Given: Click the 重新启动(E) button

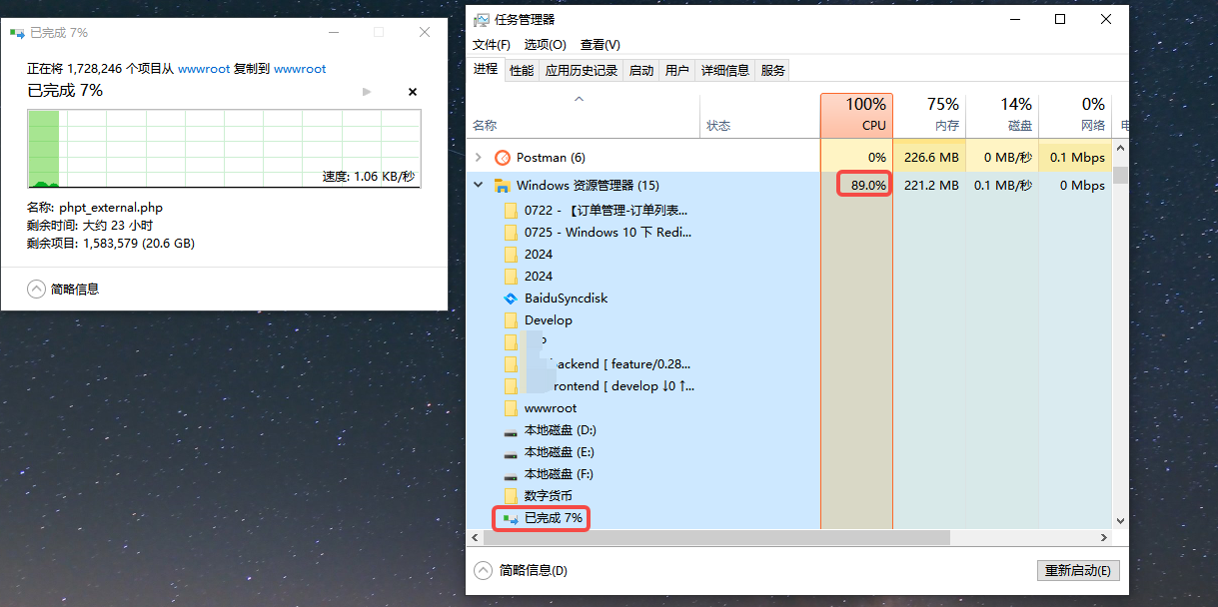Looking at the screenshot, I should tap(1078, 571).
